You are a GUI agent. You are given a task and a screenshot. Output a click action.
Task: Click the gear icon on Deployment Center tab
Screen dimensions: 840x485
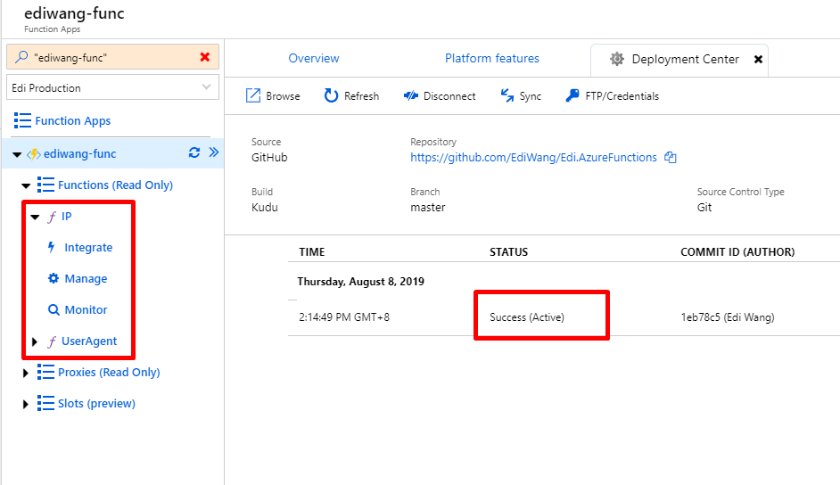[x=616, y=59]
